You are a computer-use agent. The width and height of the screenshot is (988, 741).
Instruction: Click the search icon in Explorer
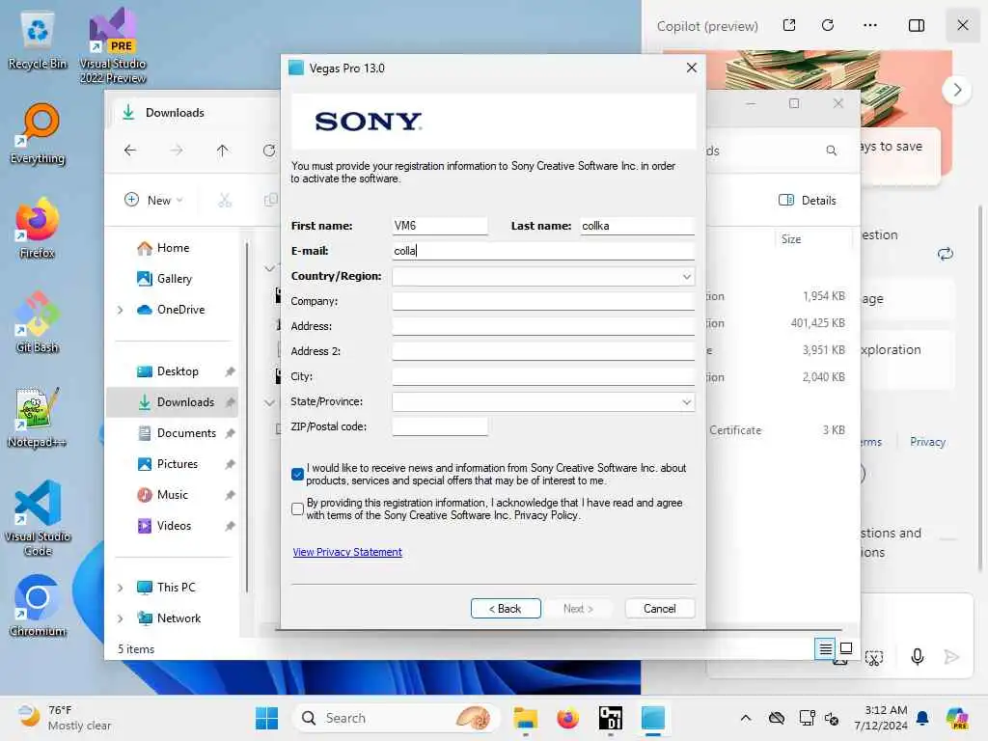(831, 151)
